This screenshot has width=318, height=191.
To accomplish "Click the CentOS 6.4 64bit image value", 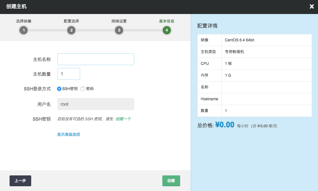I will [x=239, y=40].
